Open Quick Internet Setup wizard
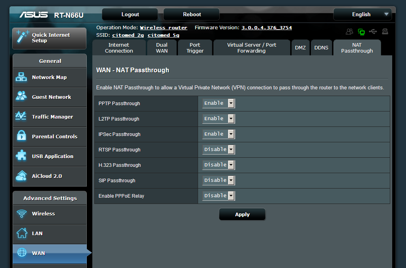This screenshot has width=406, height=268. pos(49,38)
